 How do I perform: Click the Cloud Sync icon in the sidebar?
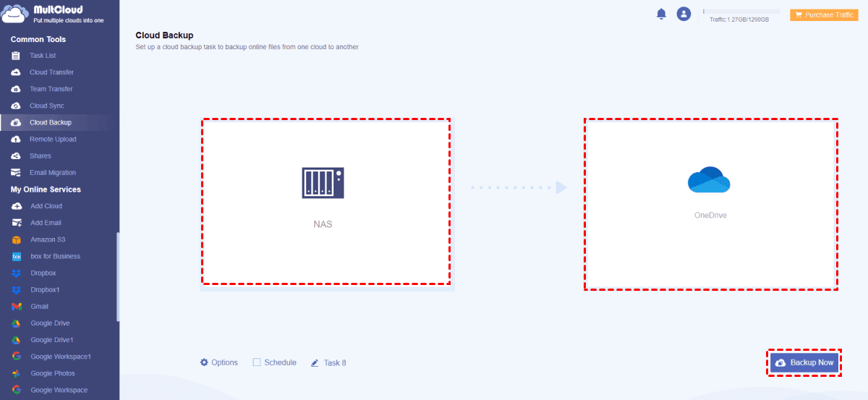click(16, 106)
